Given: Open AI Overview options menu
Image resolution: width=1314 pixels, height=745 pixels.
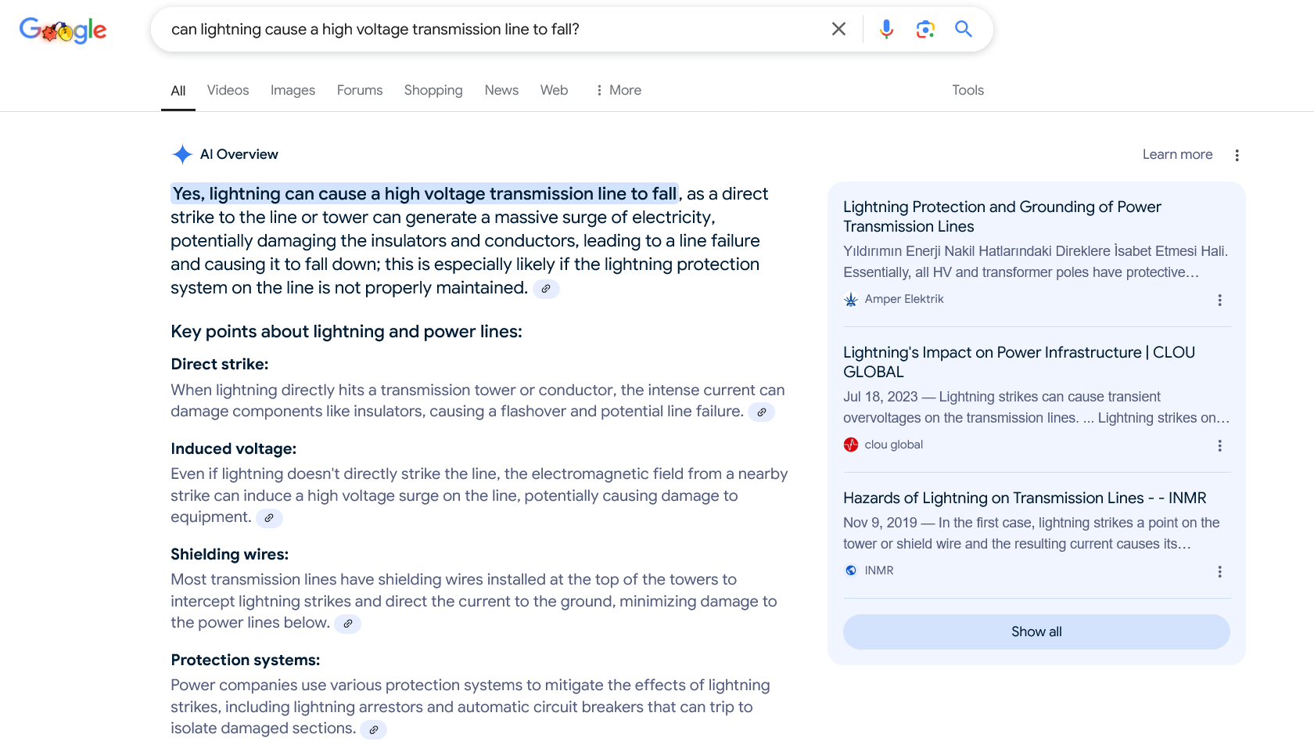Looking at the screenshot, I should click(x=1237, y=155).
